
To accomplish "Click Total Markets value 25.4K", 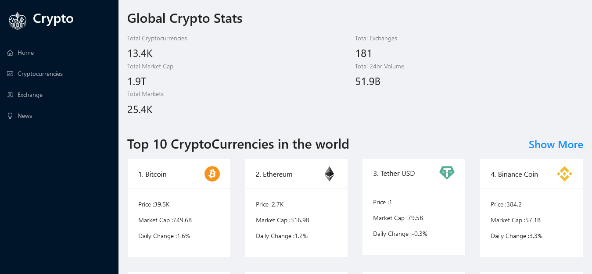I will coord(140,110).
